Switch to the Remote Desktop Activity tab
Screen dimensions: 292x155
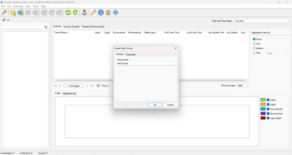click(x=93, y=26)
